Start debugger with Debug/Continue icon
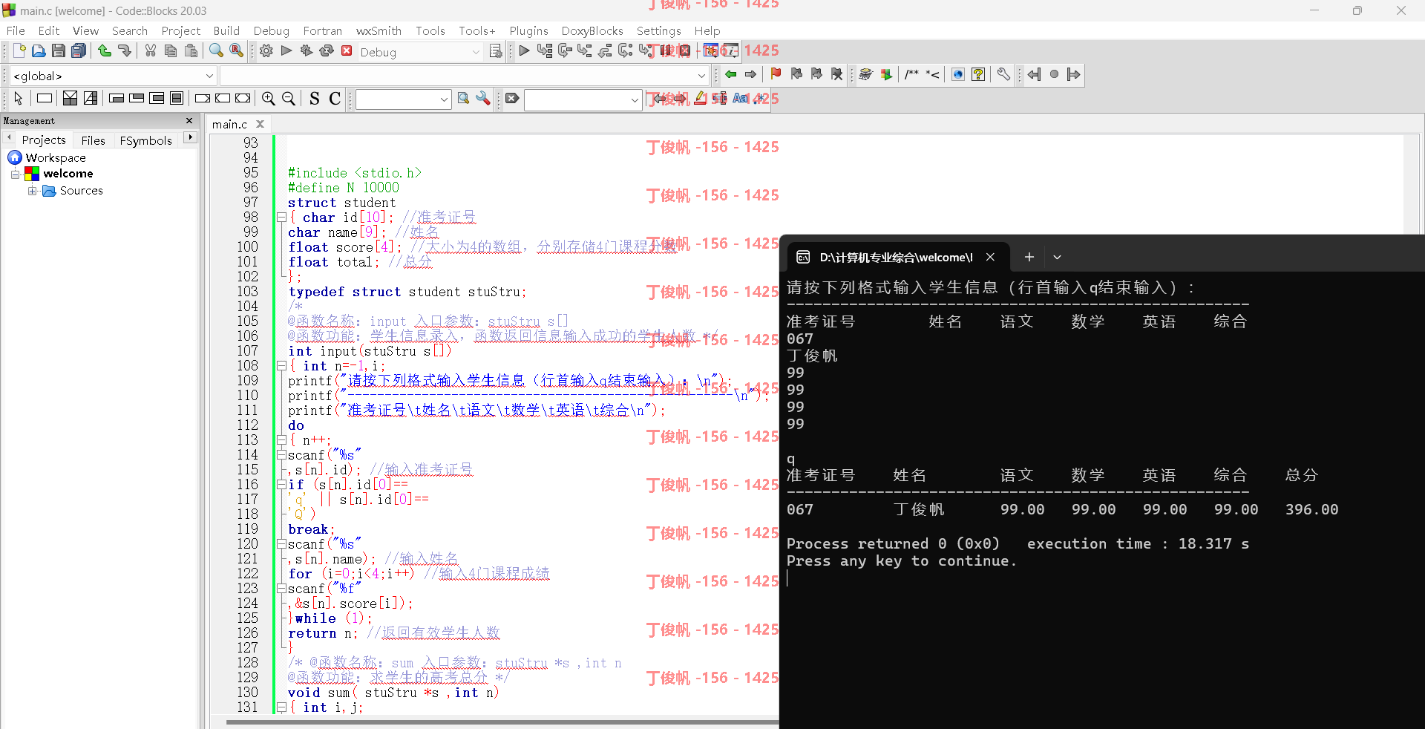Viewport: 1425px width, 729px height. pos(525,51)
